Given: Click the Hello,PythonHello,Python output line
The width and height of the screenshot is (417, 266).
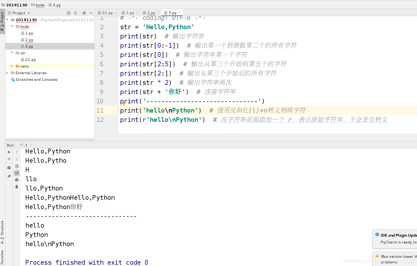Looking at the screenshot, I should pyautogui.click(x=70, y=198).
